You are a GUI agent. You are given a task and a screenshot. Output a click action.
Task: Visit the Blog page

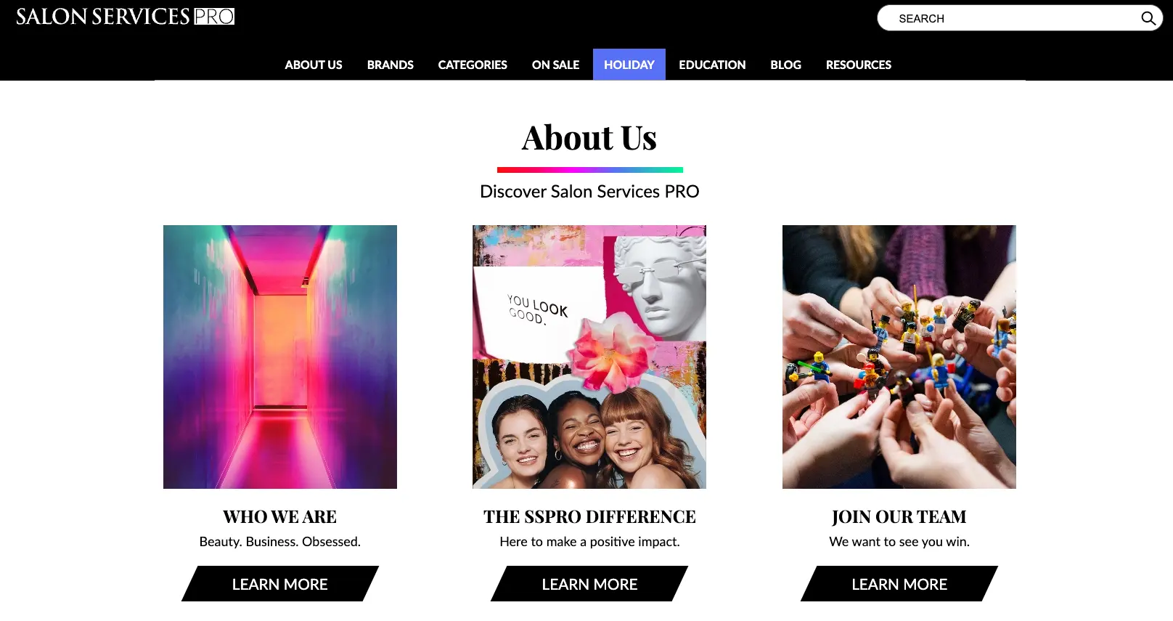pos(785,65)
